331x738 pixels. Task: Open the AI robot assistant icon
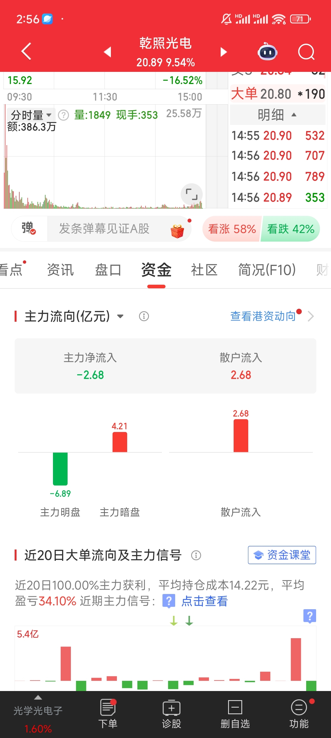[267, 52]
